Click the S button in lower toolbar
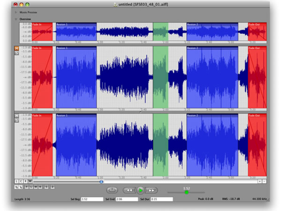The image size is (281, 211). pyautogui.click(x=46, y=187)
